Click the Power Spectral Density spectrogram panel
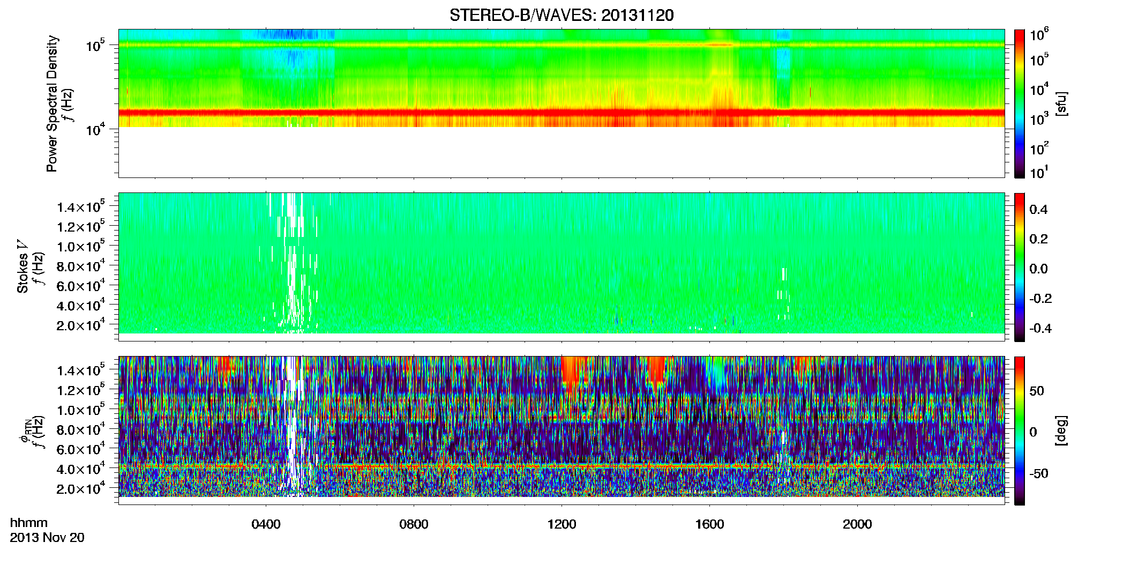This screenshot has width=1123, height=579. coord(561,103)
